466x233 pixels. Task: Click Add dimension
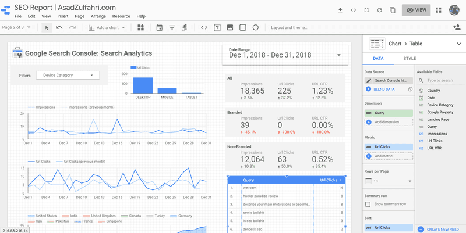click(x=389, y=122)
